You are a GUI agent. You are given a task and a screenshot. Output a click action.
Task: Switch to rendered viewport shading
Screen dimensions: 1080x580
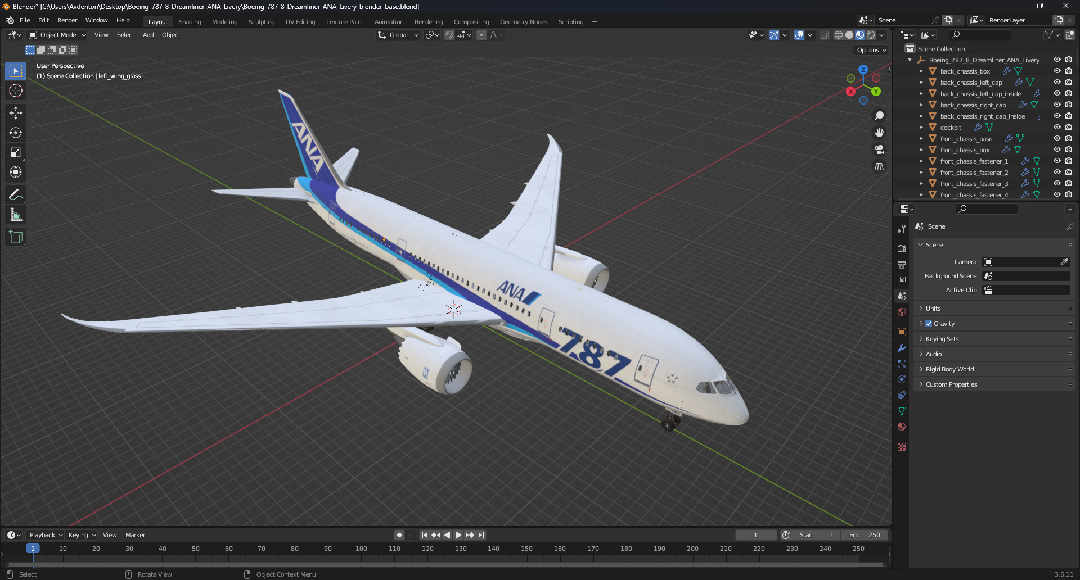[871, 35]
